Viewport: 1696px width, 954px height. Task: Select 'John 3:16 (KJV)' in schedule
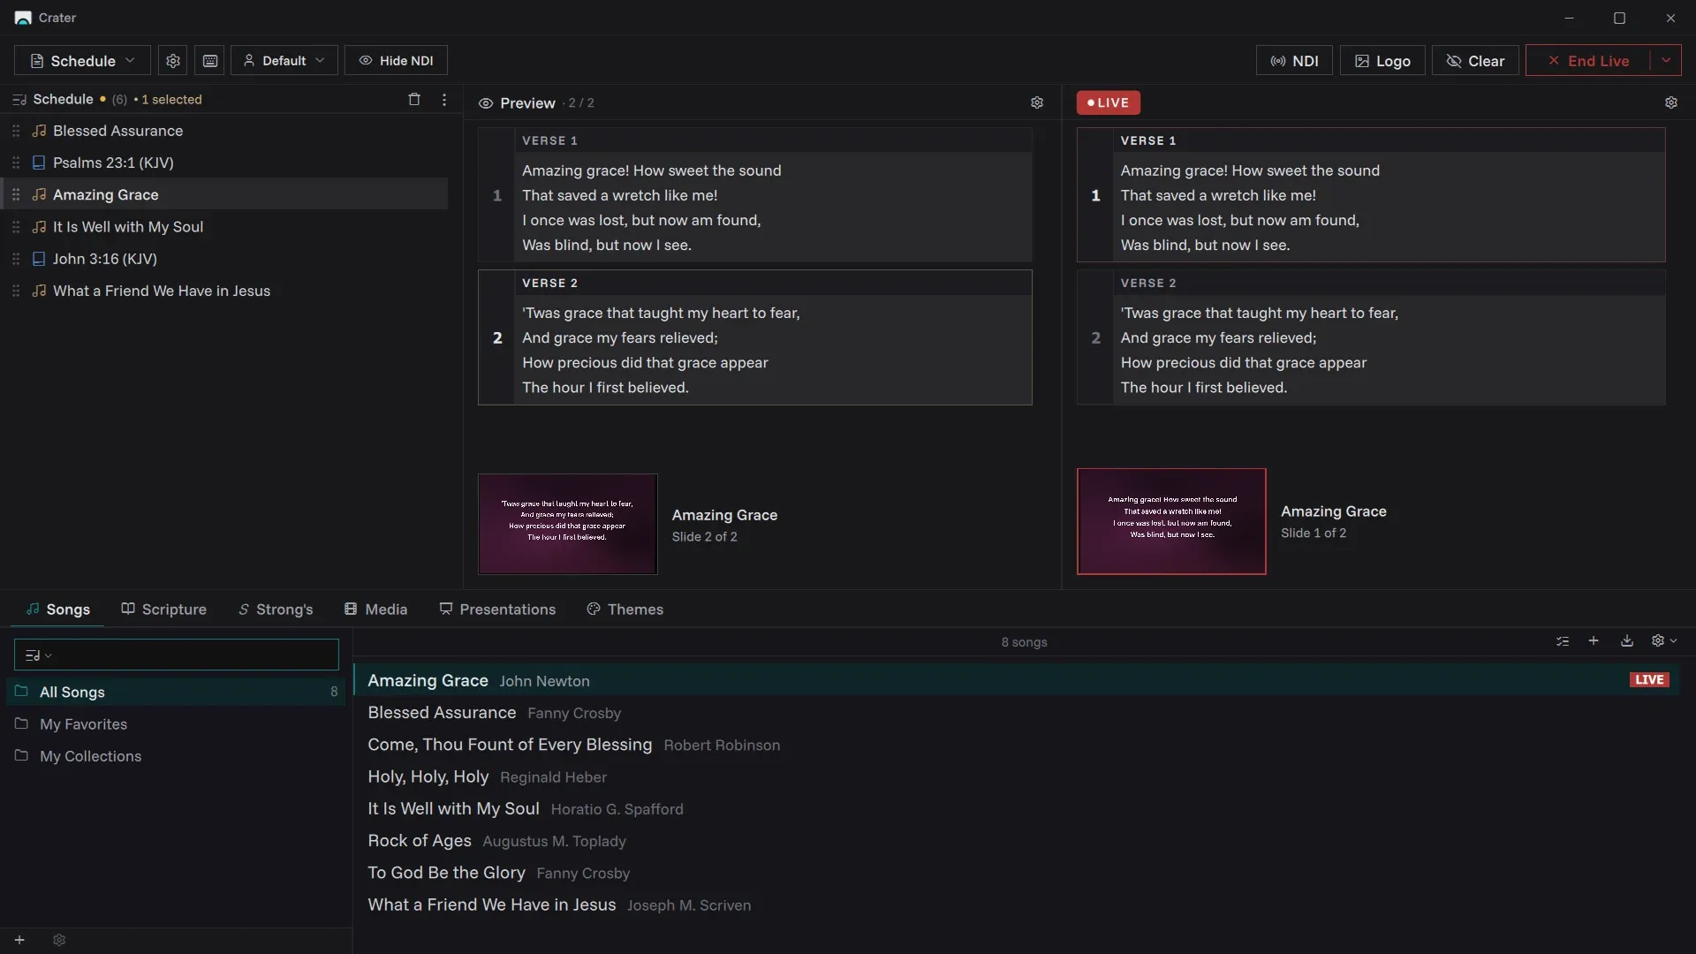click(224, 259)
